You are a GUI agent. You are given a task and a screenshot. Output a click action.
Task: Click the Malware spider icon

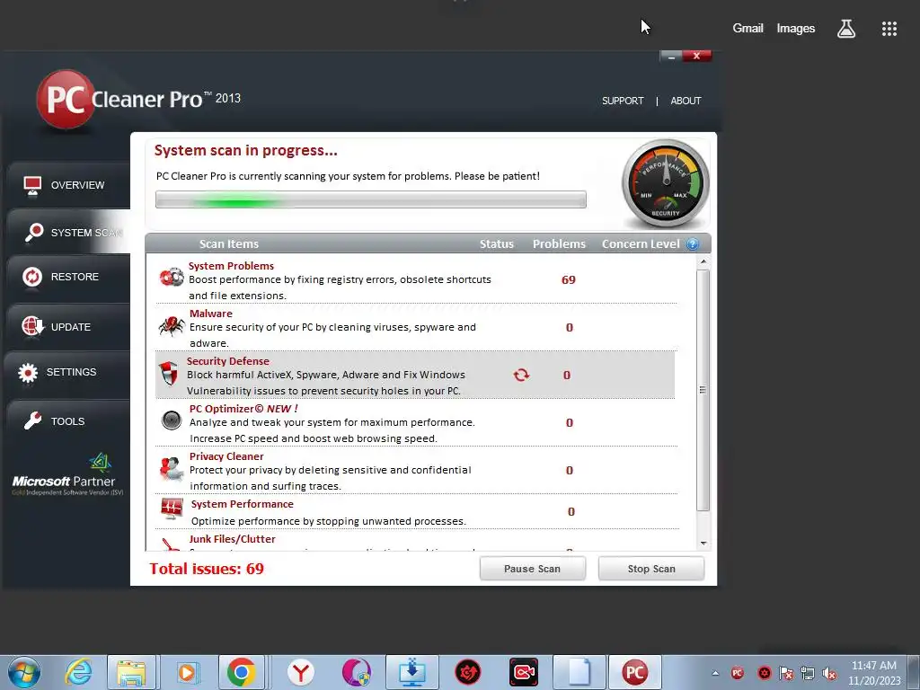(172, 325)
